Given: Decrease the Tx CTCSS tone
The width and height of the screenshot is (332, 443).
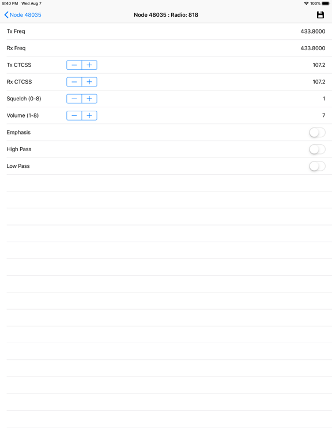Looking at the screenshot, I should 74,65.
